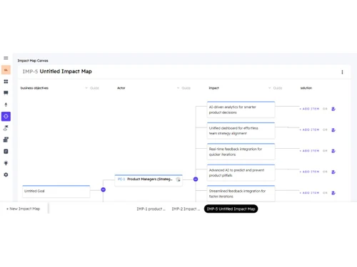The image size is (357, 267).
Task: Click the impact column header
Action: coord(213,88)
